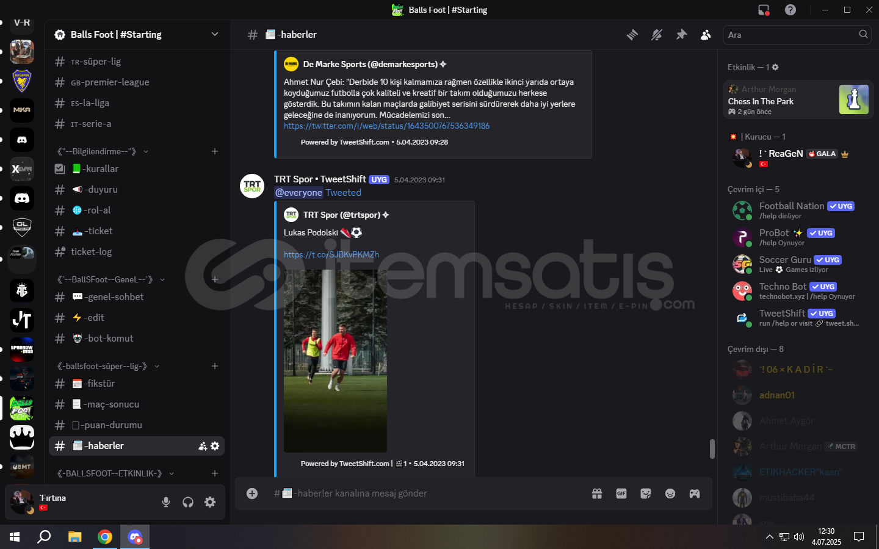Click the @everyone mention
This screenshot has height=549, width=879.
(x=298, y=193)
